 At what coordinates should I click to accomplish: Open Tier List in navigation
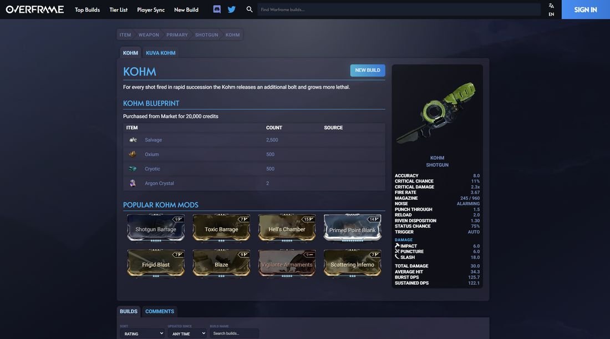[x=118, y=10]
